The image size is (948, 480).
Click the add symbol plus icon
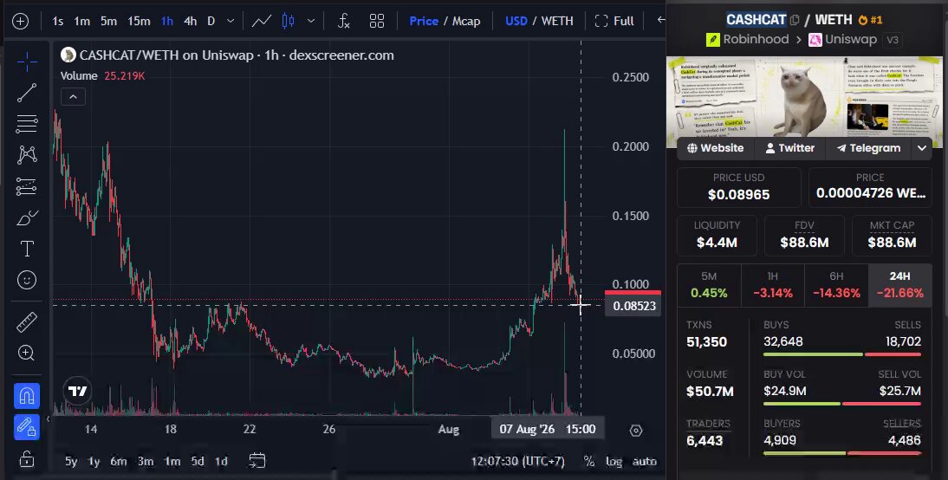point(20,21)
